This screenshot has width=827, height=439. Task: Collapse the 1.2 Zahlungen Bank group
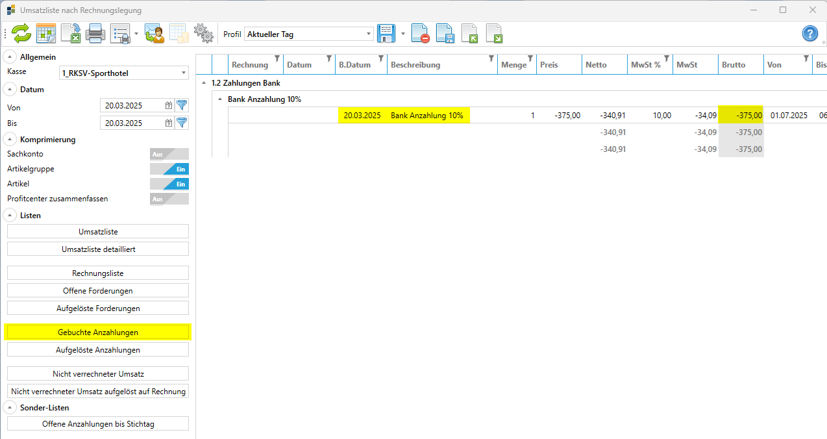pyautogui.click(x=204, y=83)
